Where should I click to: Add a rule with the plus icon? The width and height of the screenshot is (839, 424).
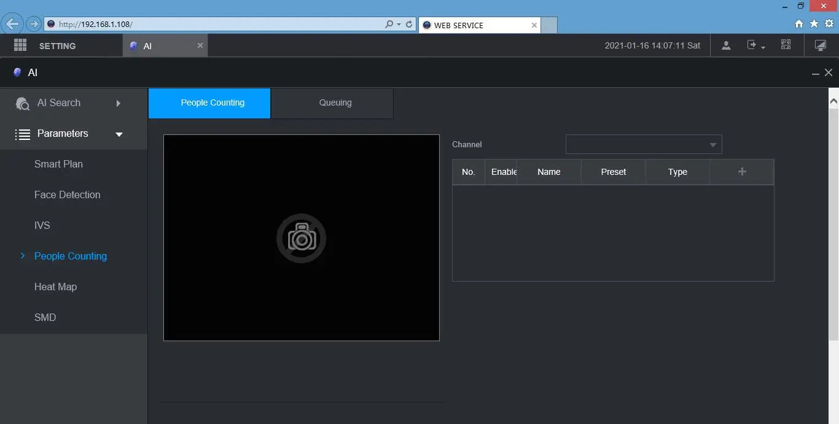(x=742, y=172)
